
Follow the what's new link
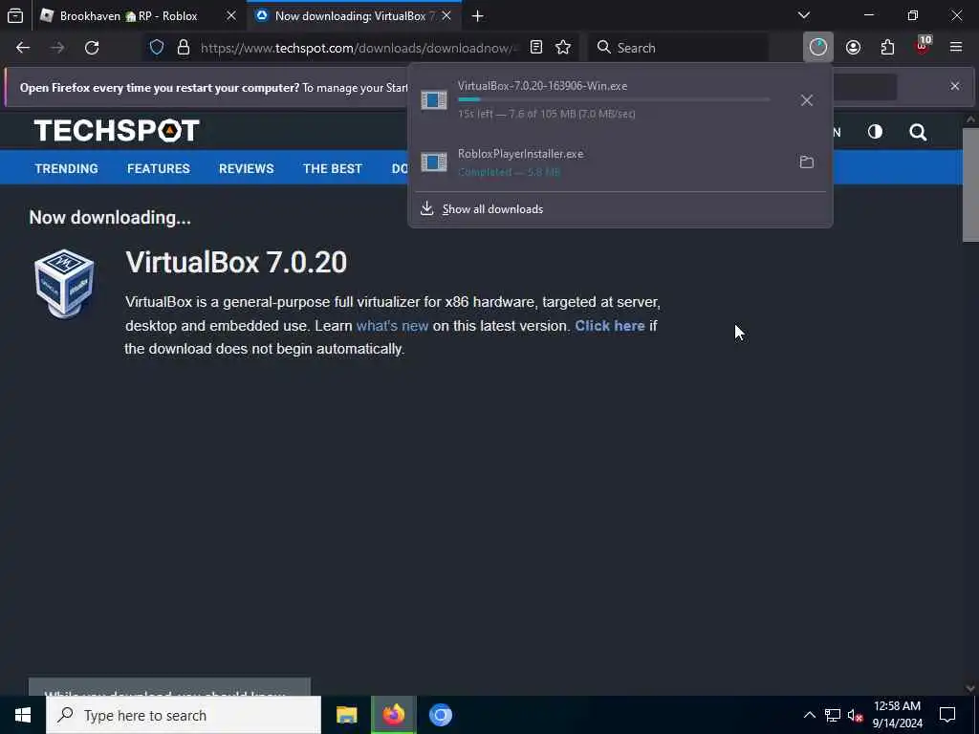(392, 326)
